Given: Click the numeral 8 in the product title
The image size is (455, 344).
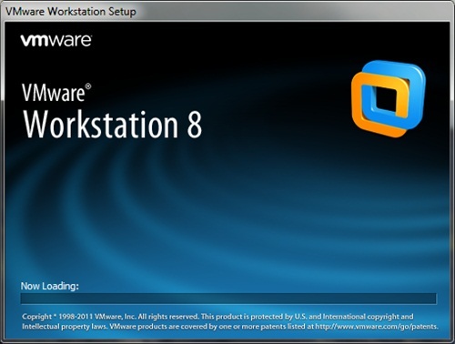Looking at the screenshot, I should tap(194, 124).
